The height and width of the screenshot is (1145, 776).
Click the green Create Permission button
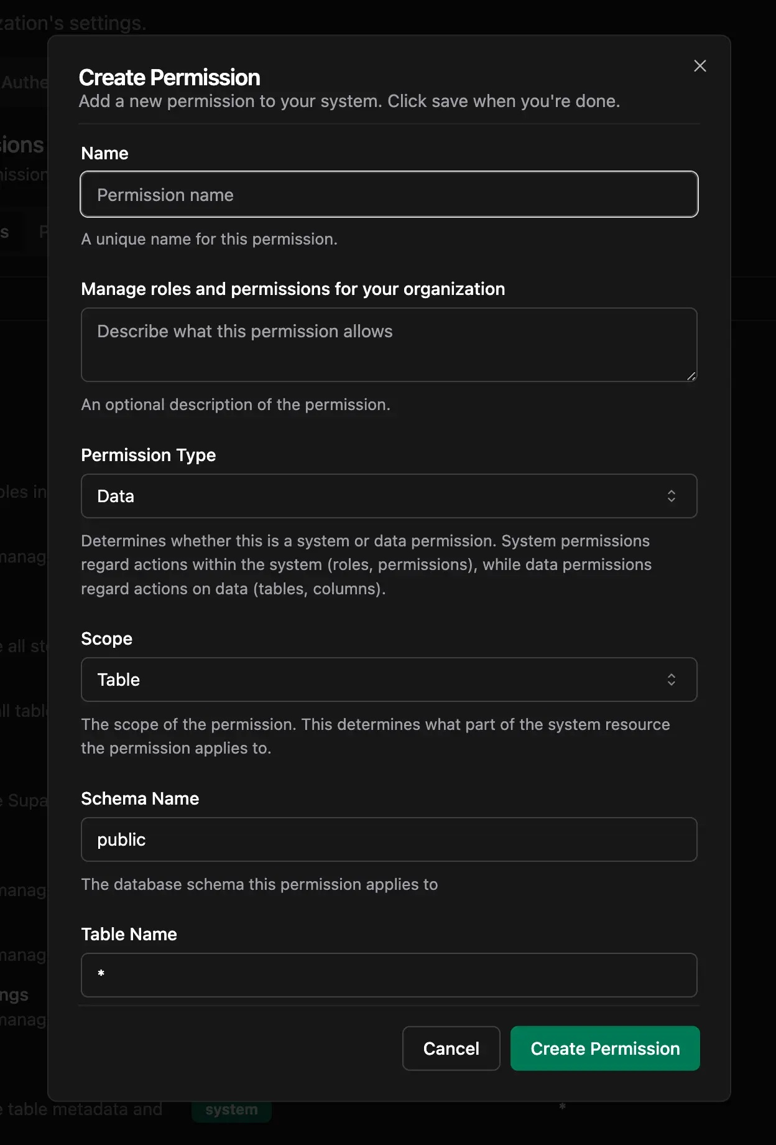coord(604,1049)
